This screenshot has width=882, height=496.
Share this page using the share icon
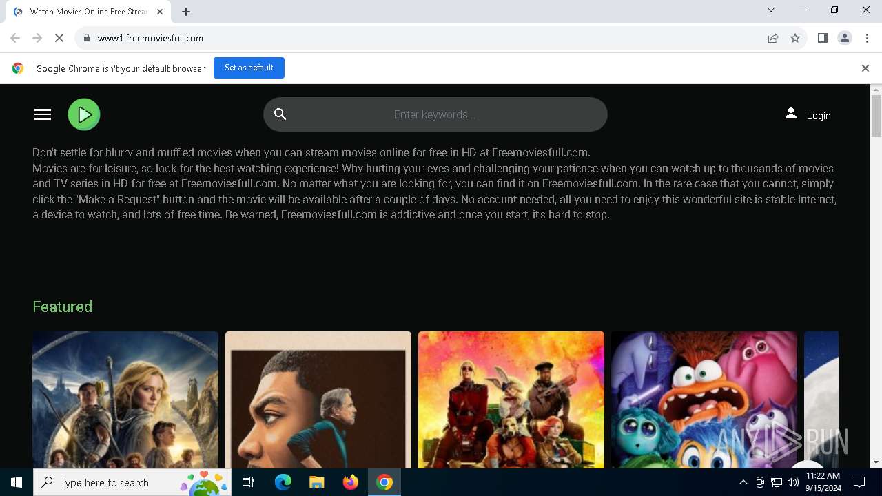click(x=773, y=38)
